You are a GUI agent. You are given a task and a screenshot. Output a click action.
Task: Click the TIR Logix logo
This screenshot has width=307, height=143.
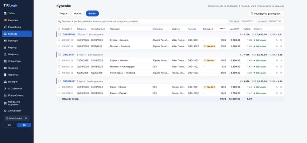click(10, 5)
